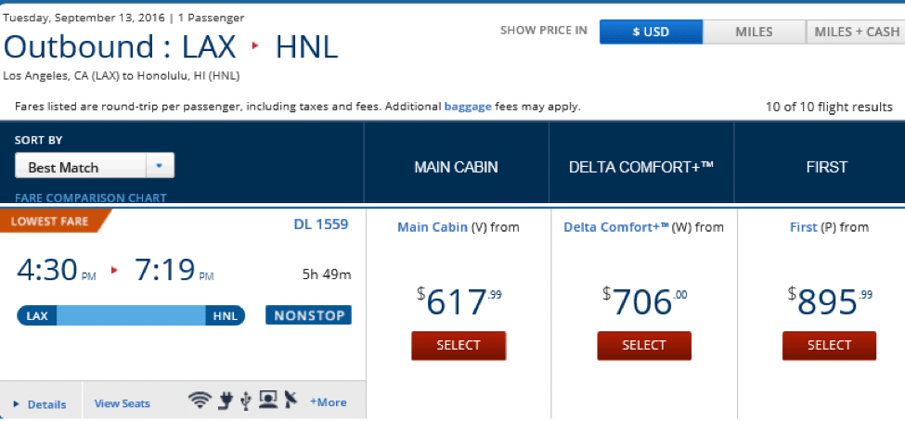Click the NONSTOP badge

click(x=309, y=315)
